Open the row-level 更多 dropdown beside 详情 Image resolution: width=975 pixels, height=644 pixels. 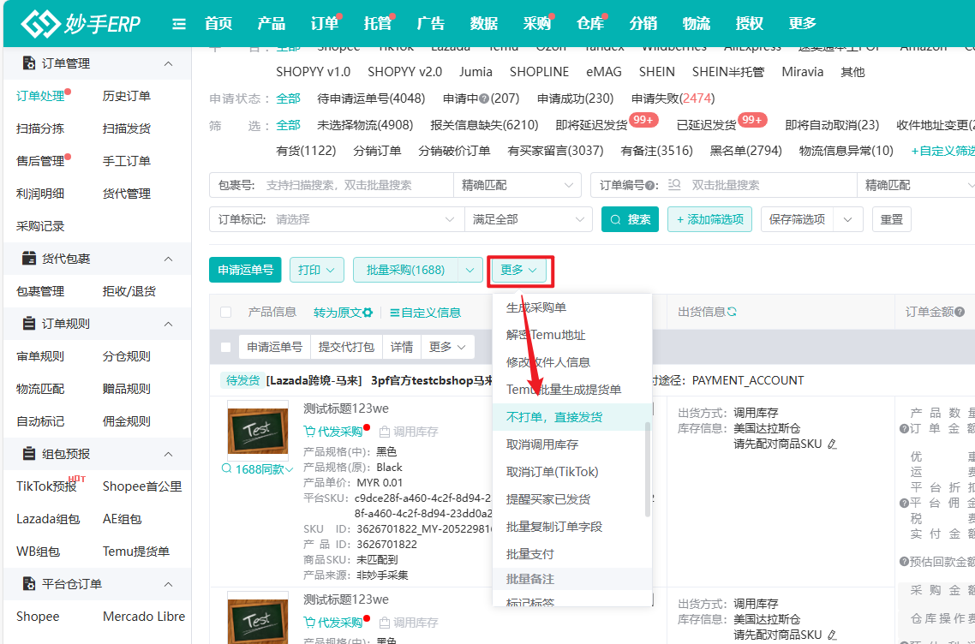point(448,347)
